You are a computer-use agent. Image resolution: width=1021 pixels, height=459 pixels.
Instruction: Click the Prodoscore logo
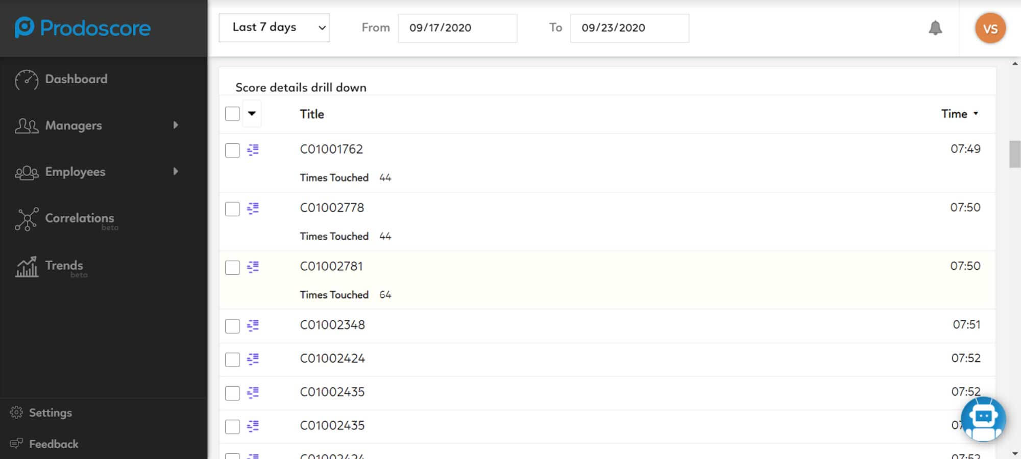[x=83, y=28]
